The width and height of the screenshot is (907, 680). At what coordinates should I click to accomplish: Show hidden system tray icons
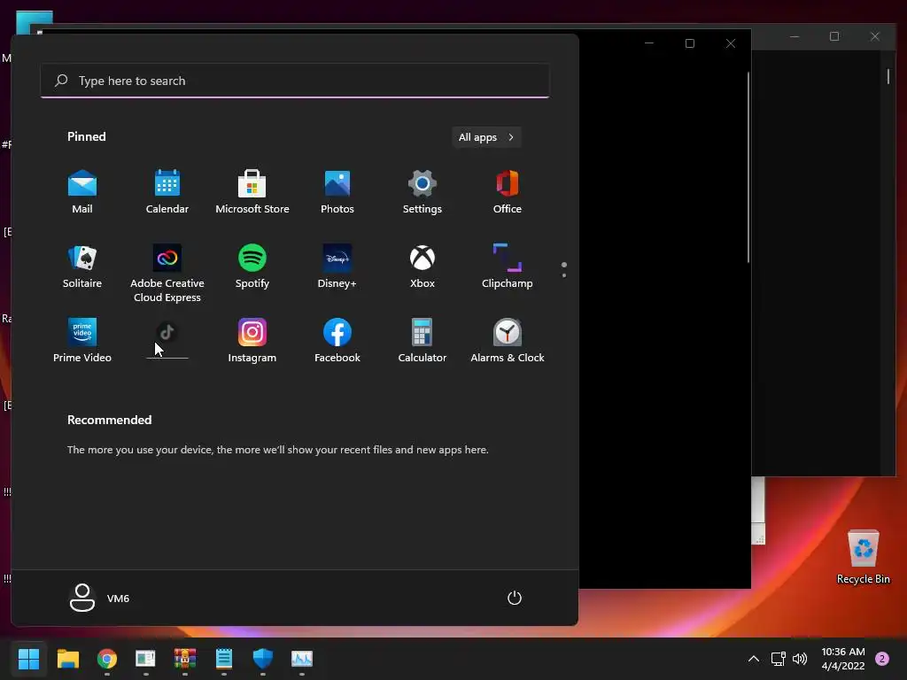pos(754,659)
